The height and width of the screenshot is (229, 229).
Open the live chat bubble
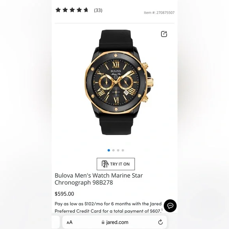(170, 206)
